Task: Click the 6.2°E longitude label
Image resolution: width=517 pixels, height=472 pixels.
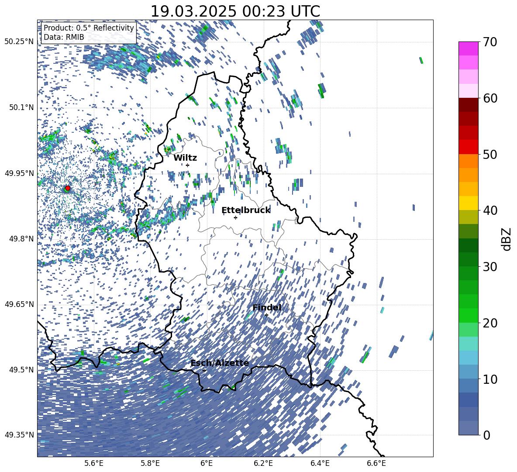Action: (263, 463)
